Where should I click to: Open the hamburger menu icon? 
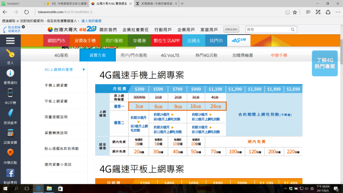point(10,41)
